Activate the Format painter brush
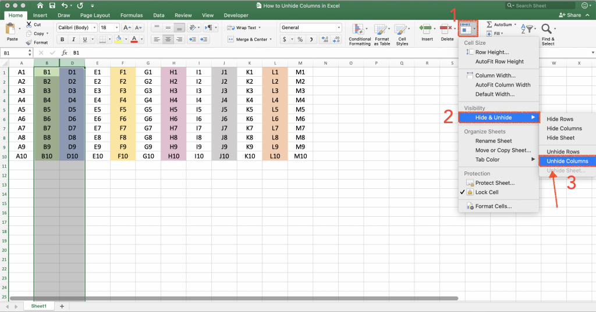 (x=29, y=42)
